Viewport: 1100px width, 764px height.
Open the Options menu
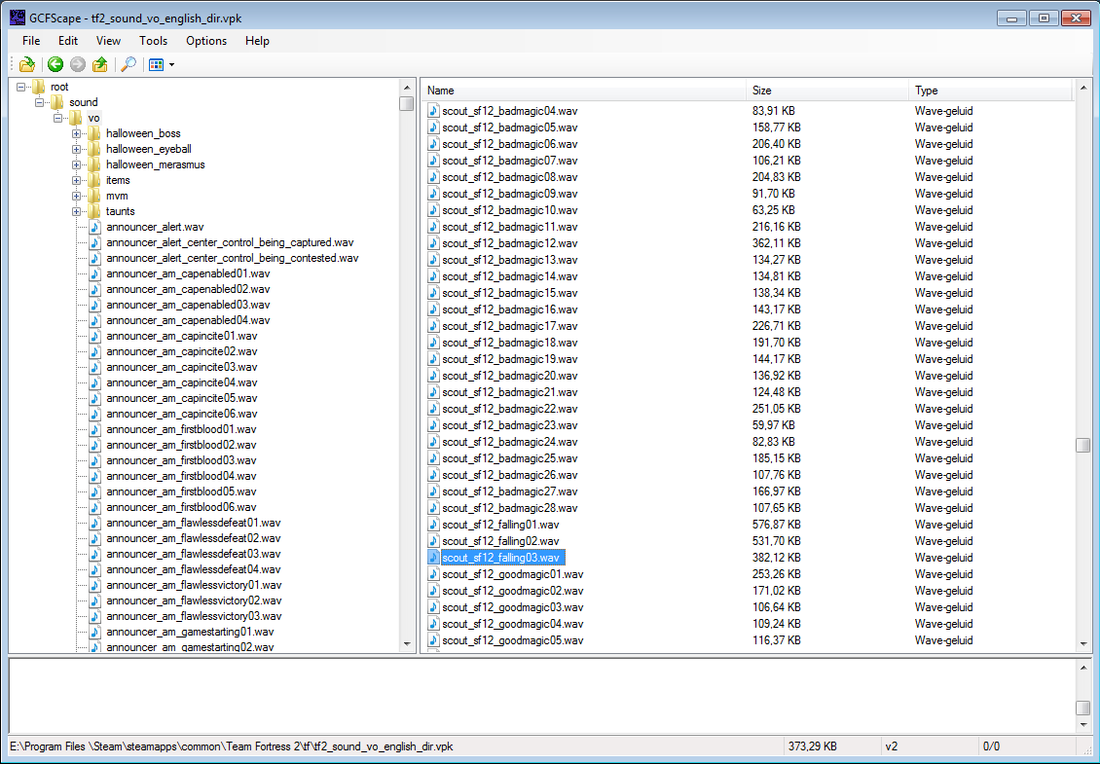[206, 41]
